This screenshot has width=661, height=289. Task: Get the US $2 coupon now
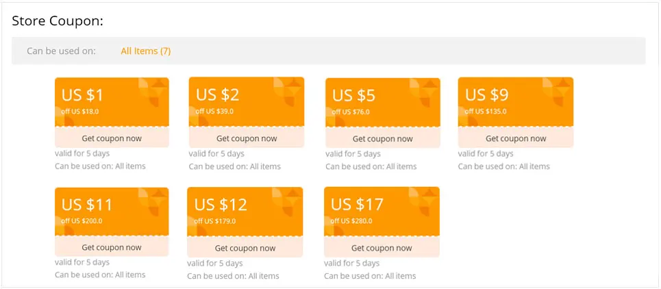(246, 138)
